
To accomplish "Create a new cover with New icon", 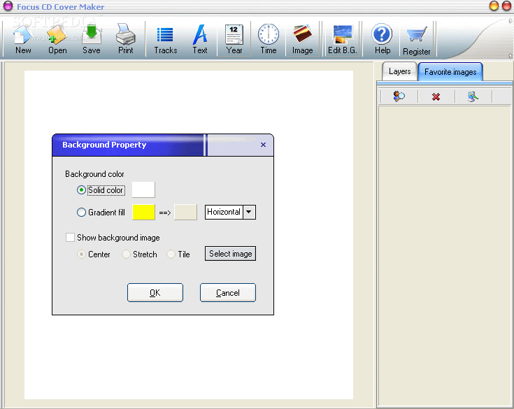I will [x=23, y=39].
